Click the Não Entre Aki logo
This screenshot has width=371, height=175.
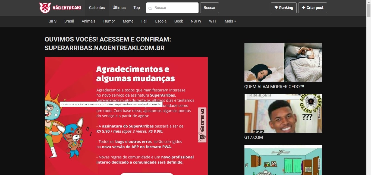click(60, 8)
